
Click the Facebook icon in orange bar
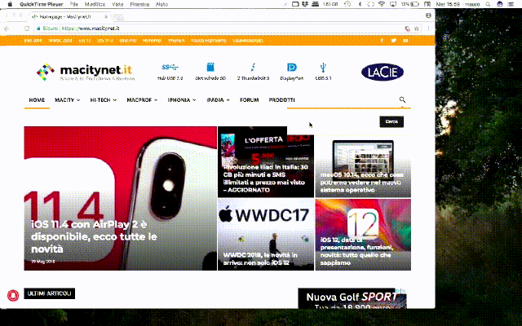click(382, 41)
